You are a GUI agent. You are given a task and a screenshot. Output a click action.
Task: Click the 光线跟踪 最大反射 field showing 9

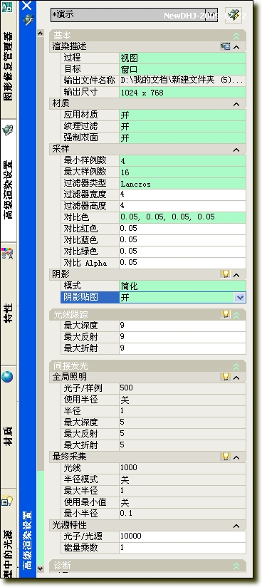(183, 337)
